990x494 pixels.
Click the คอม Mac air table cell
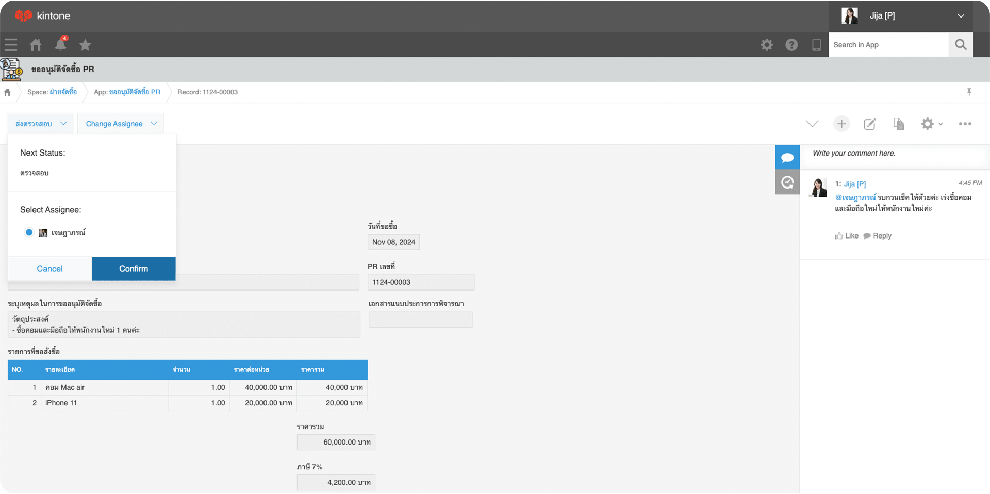click(105, 387)
